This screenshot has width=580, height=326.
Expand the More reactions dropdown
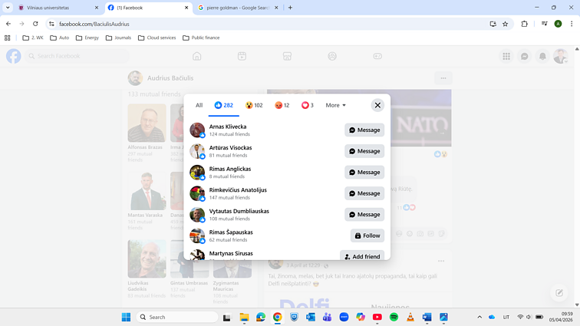335,105
